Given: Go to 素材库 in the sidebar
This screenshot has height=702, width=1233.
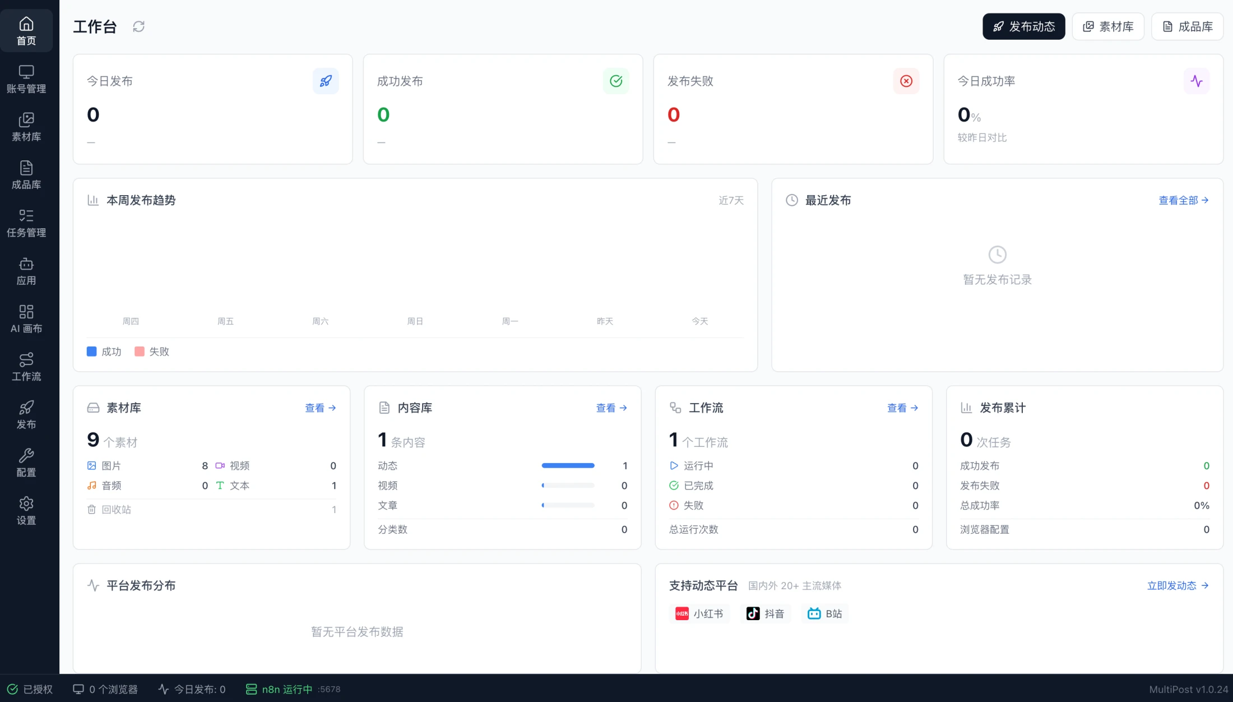Looking at the screenshot, I should point(26,127).
